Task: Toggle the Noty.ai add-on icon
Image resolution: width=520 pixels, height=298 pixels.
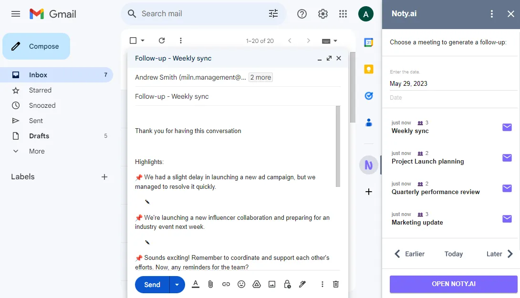Action: [x=368, y=165]
